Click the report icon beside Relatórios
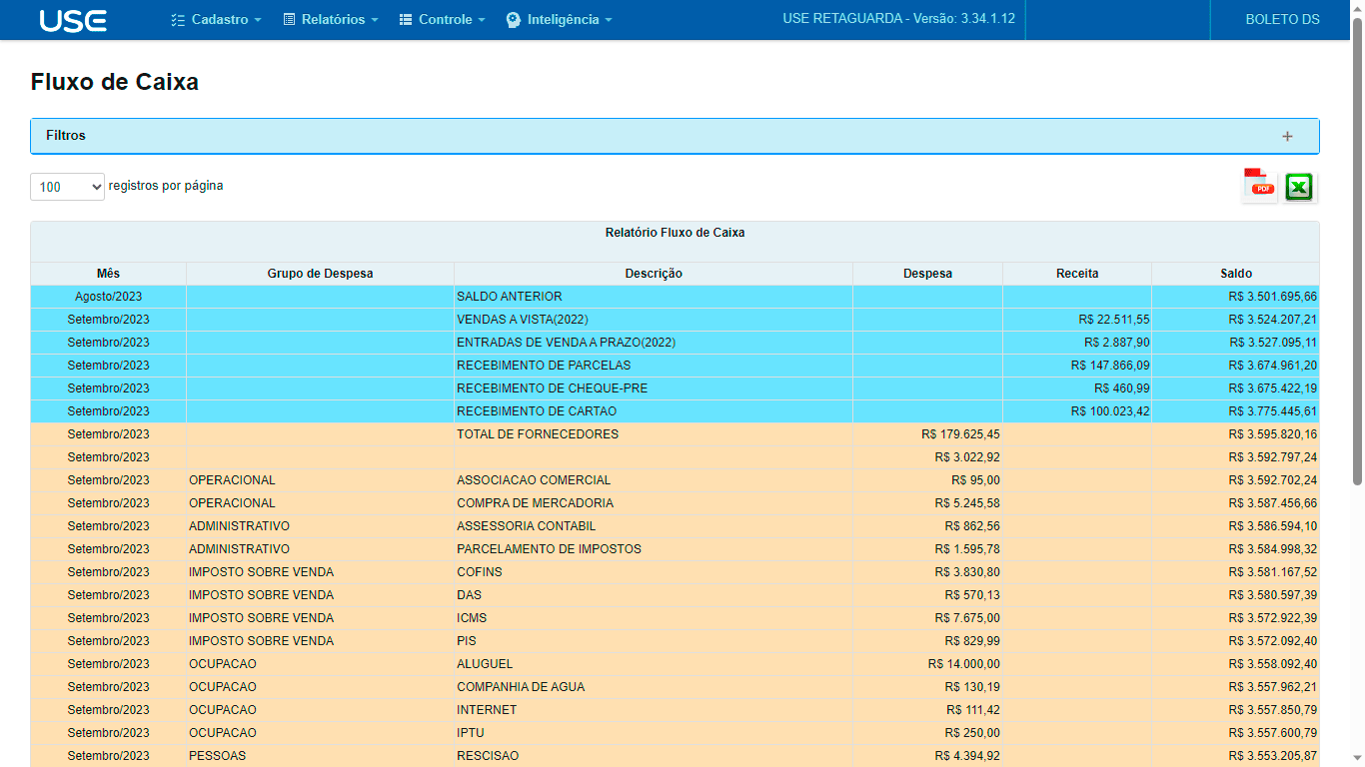The image size is (1365, 767). [x=289, y=20]
